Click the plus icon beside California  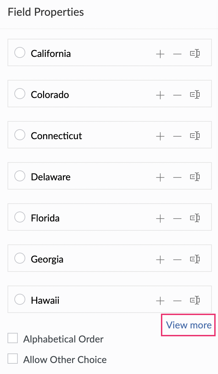pyautogui.click(x=160, y=54)
